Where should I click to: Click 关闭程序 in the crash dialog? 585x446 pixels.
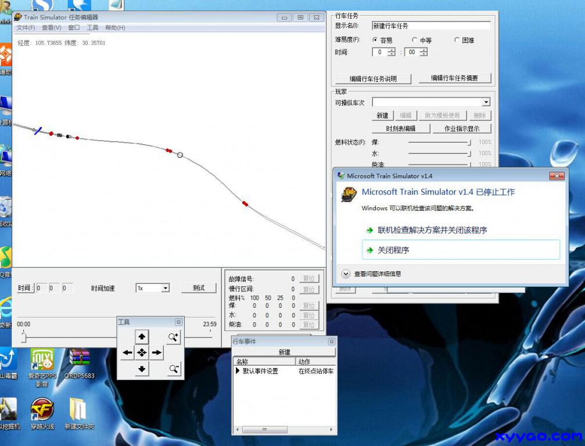click(393, 250)
